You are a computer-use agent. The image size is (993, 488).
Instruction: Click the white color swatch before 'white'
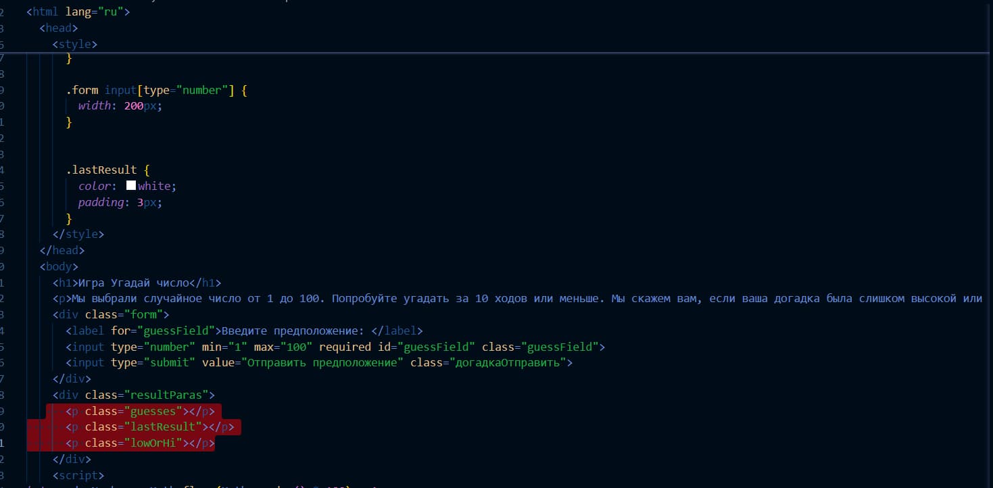point(131,186)
